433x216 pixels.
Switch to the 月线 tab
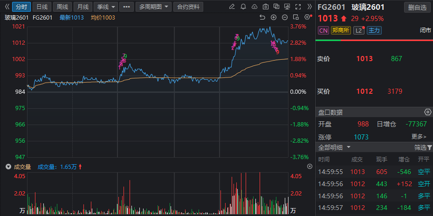tap(82, 7)
